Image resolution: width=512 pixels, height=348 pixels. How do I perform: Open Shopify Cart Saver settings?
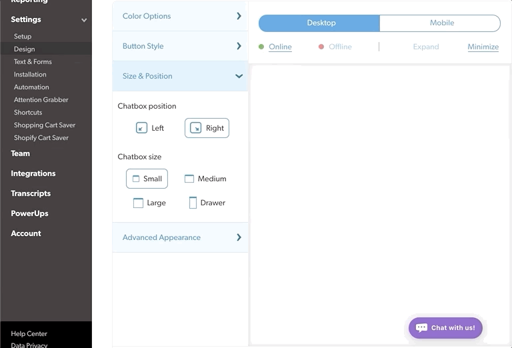[x=41, y=138]
